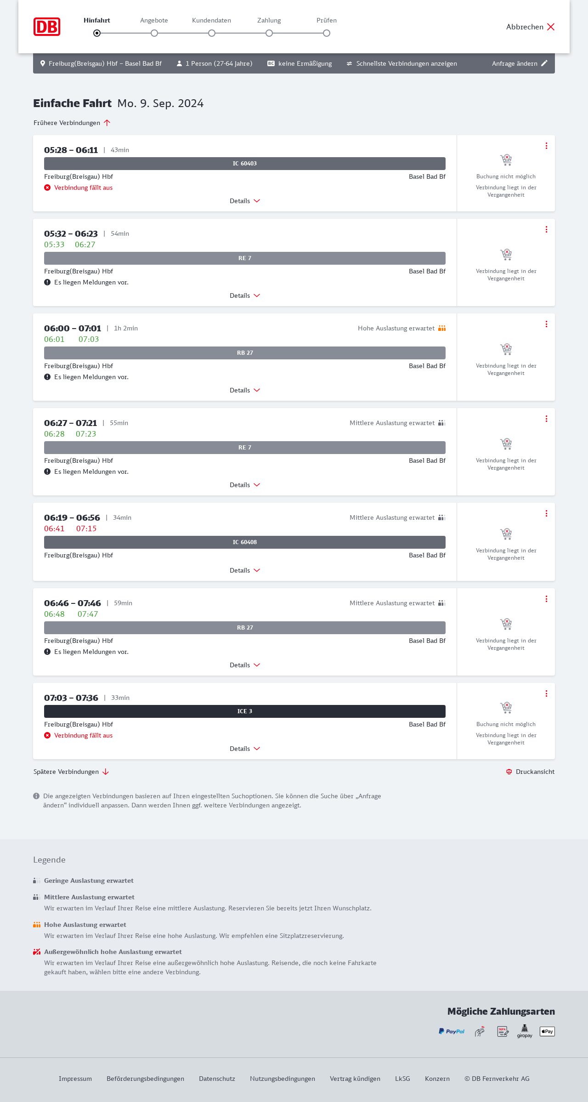Image resolution: width=588 pixels, height=1102 pixels.
Task: Select the Angebote progress step
Action: click(154, 33)
